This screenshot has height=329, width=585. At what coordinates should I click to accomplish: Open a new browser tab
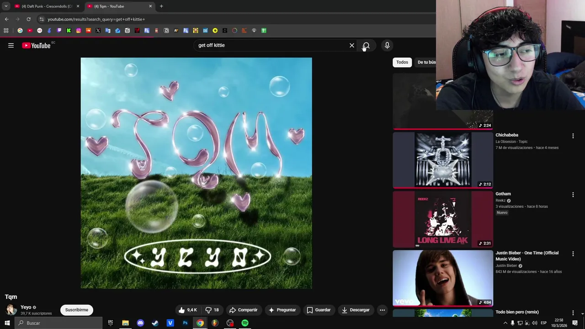pos(161,6)
